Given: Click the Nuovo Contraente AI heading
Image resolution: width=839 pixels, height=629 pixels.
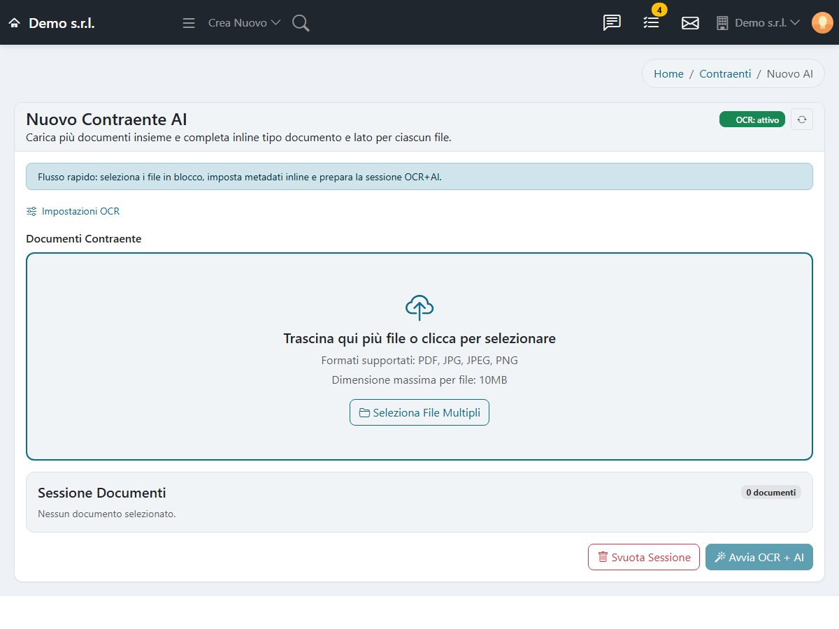Looking at the screenshot, I should tap(106, 120).
